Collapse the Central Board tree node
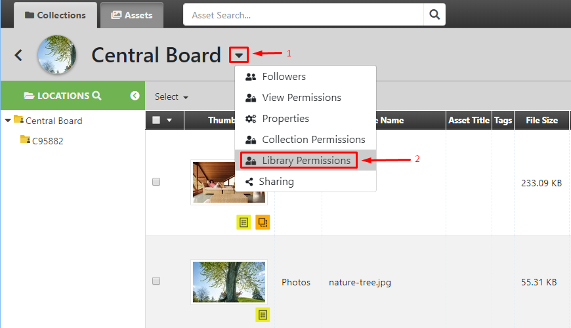 [x=8, y=121]
